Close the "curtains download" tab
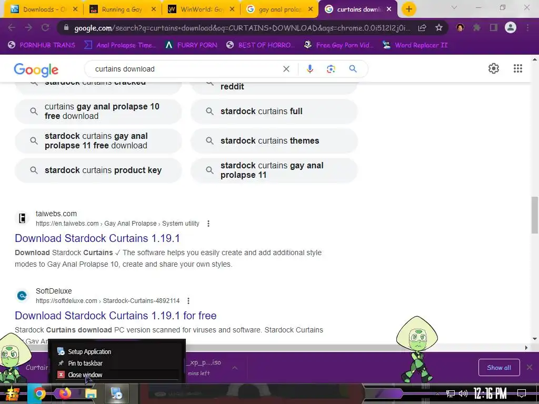 [389, 9]
